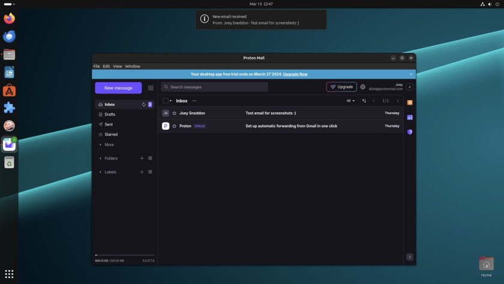This screenshot has width=504, height=284.
Task: Sort messages using the sort icon
Action: click(x=364, y=101)
